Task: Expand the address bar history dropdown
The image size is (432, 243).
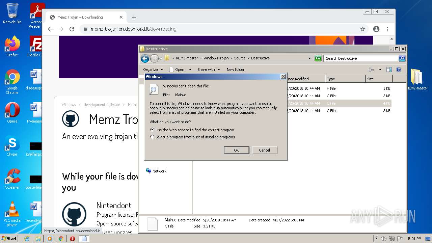Action: tap(309, 58)
